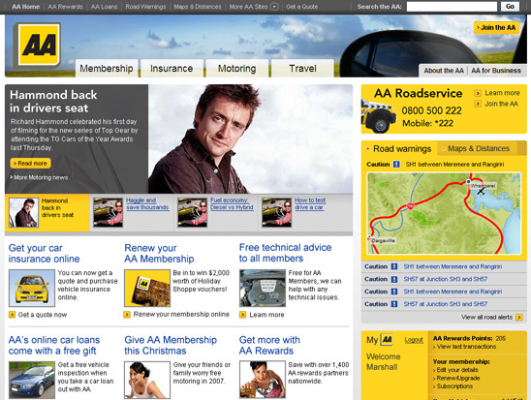Click Haggle and save thousands thumbnail image
Screen dimensions: 531x400
108,212
